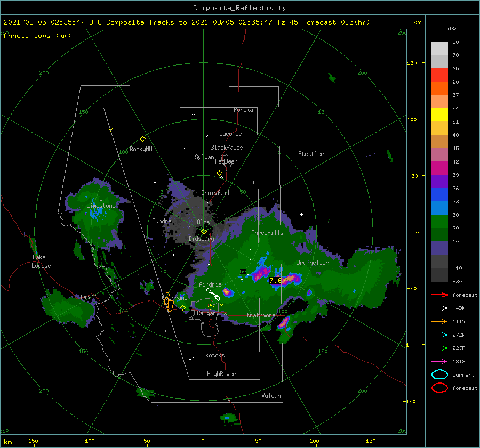Click the Blackfalds label
This screenshot has width=480, height=448.
(227, 148)
